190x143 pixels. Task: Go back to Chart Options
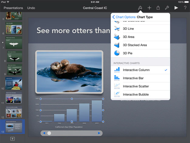(124, 17)
